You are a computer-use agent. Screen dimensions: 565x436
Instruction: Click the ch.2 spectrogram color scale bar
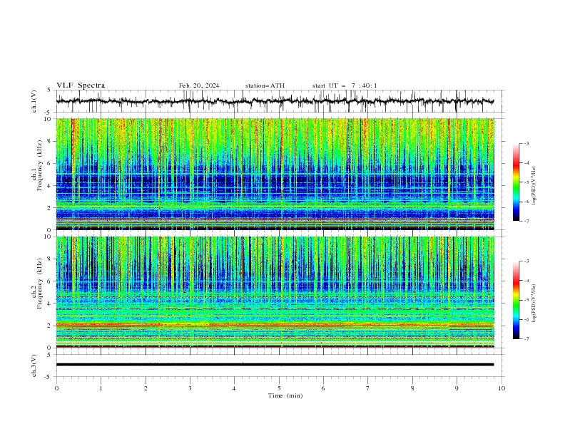(x=516, y=300)
